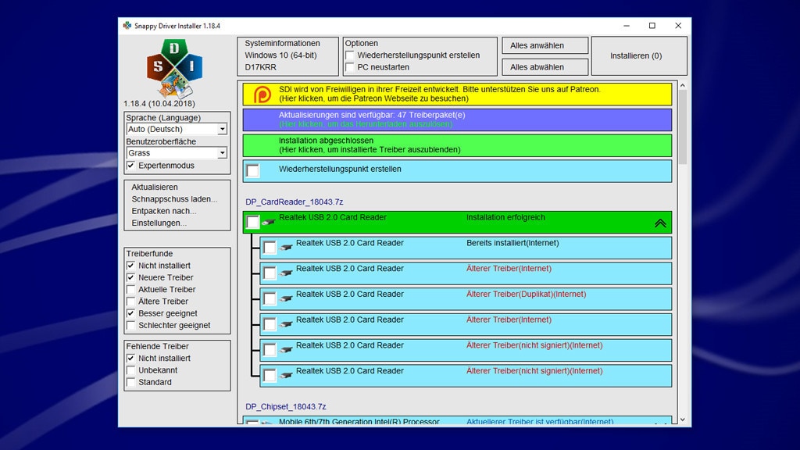Image resolution: width=800 pixels, height=450 pixels.
Task: Click the Alles anwählen button
Action: point(545,45)
